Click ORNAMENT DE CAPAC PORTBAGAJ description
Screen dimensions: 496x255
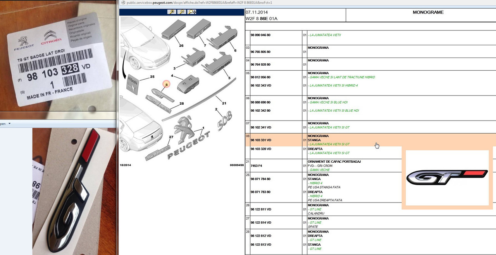click(334, 161)
